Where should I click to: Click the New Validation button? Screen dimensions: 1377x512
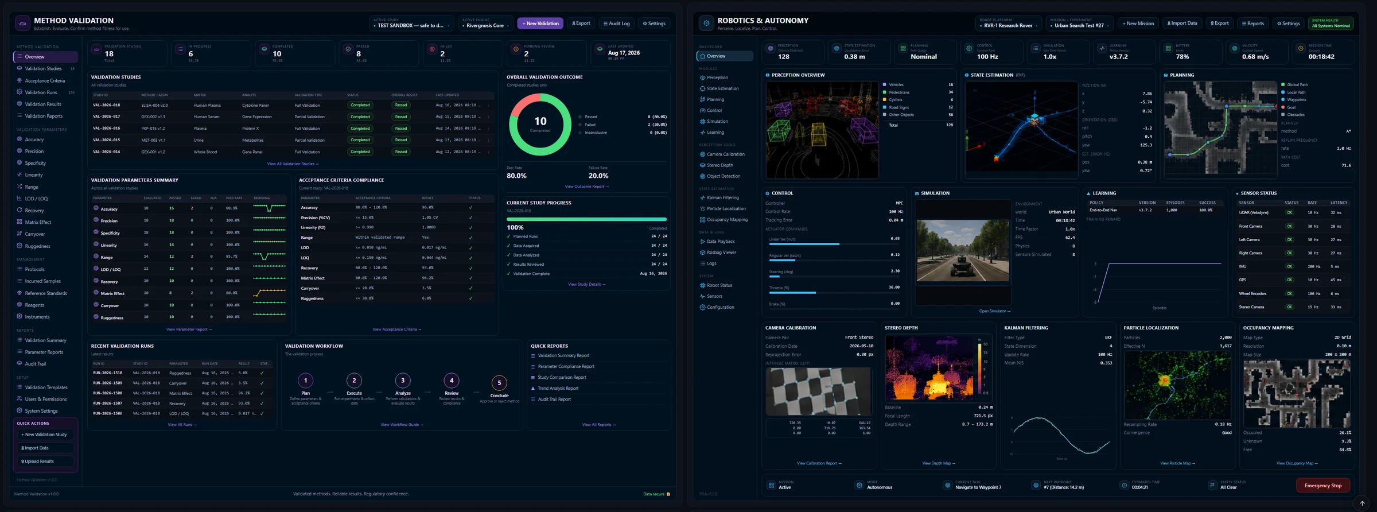coord(540,24)
